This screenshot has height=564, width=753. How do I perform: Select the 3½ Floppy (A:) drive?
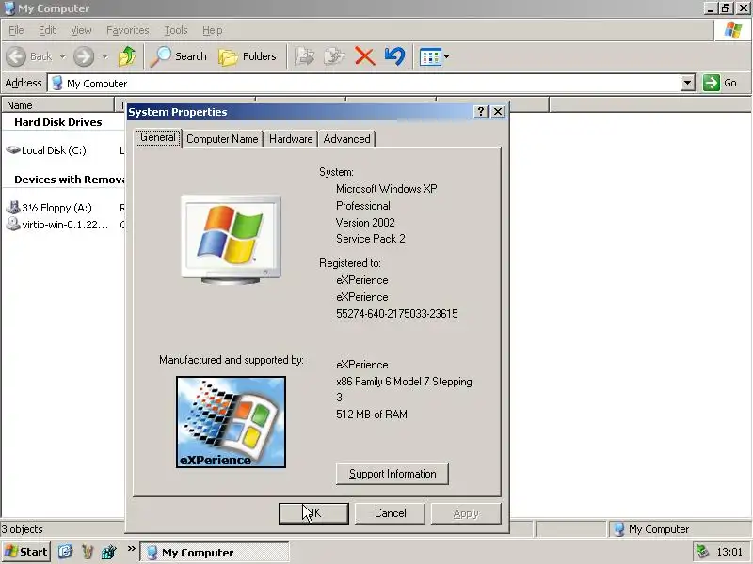coord(49,208)
